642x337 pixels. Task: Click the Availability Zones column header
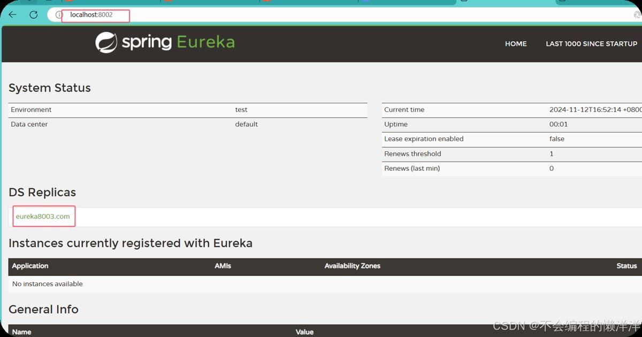[352, 266]
